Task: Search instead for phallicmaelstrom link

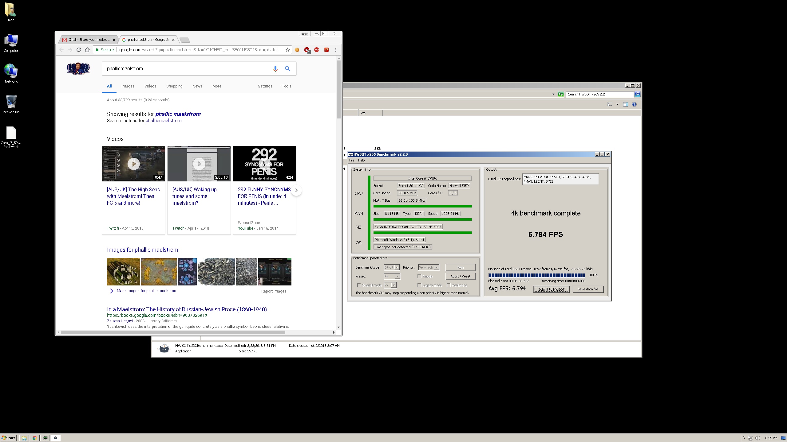Action: [164, 121]
